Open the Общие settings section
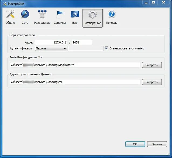This screenshot has height=158, width=172. pos(10,18)
